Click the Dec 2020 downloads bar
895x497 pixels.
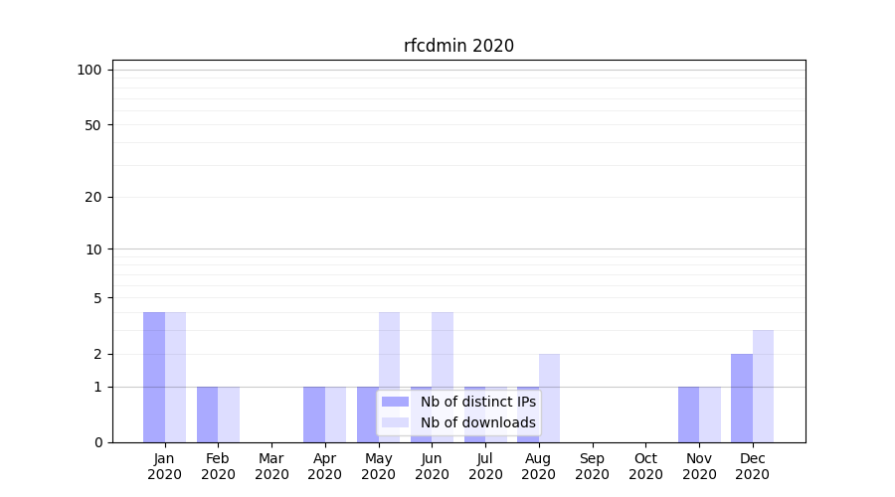click(x=763, y=386)
